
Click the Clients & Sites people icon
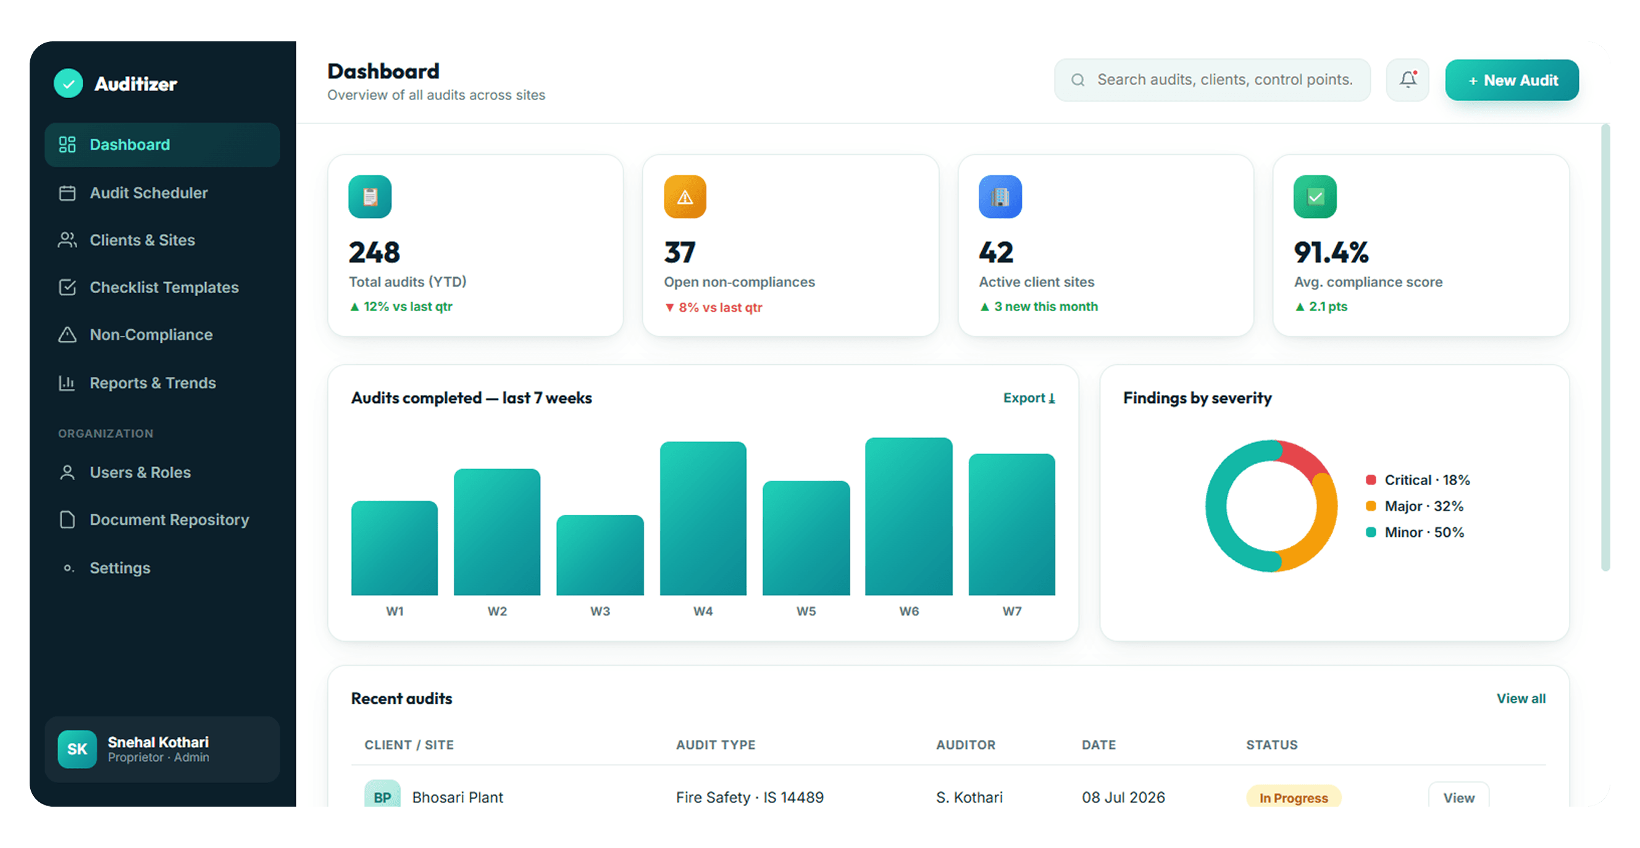point(67,240)
